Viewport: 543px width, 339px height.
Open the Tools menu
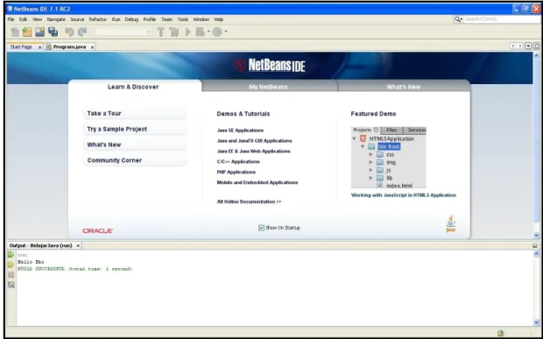[183, 19]
